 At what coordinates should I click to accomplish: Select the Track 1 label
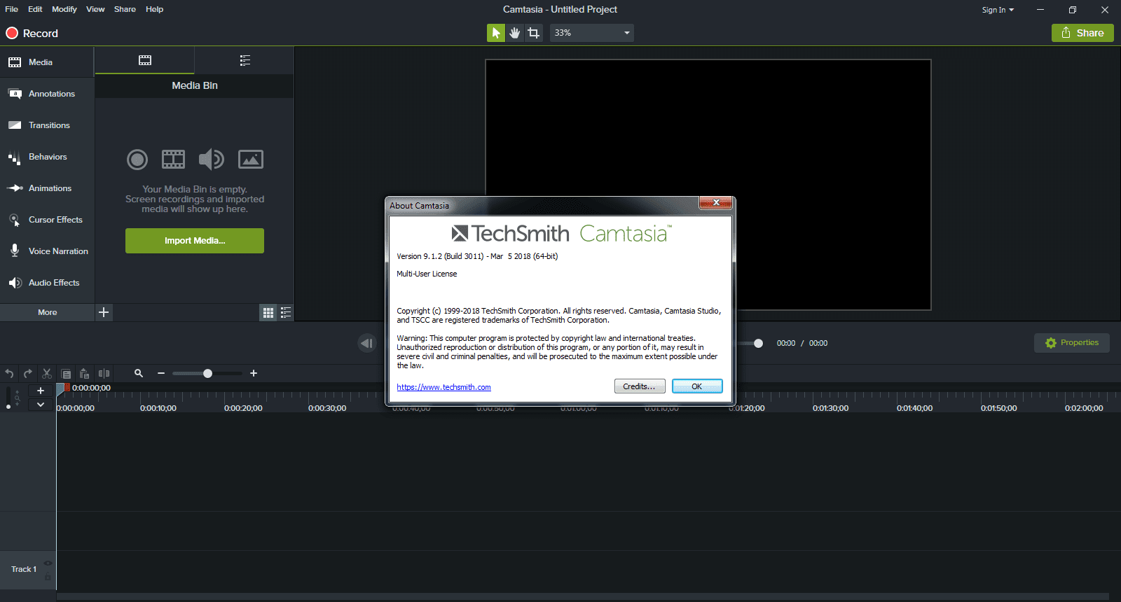coord(24,569)
